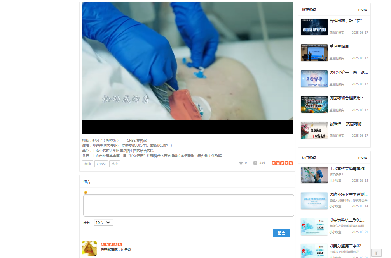391x258 pixels.
Task: Submit comment with the 留言 button
Action: [x=281, y=233]
